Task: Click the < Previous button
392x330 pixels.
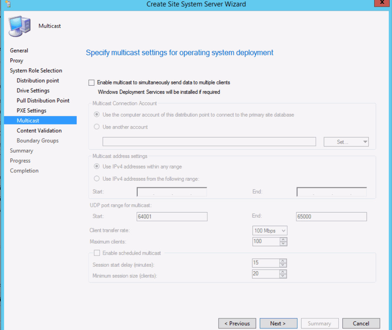Action: (237, 323)
